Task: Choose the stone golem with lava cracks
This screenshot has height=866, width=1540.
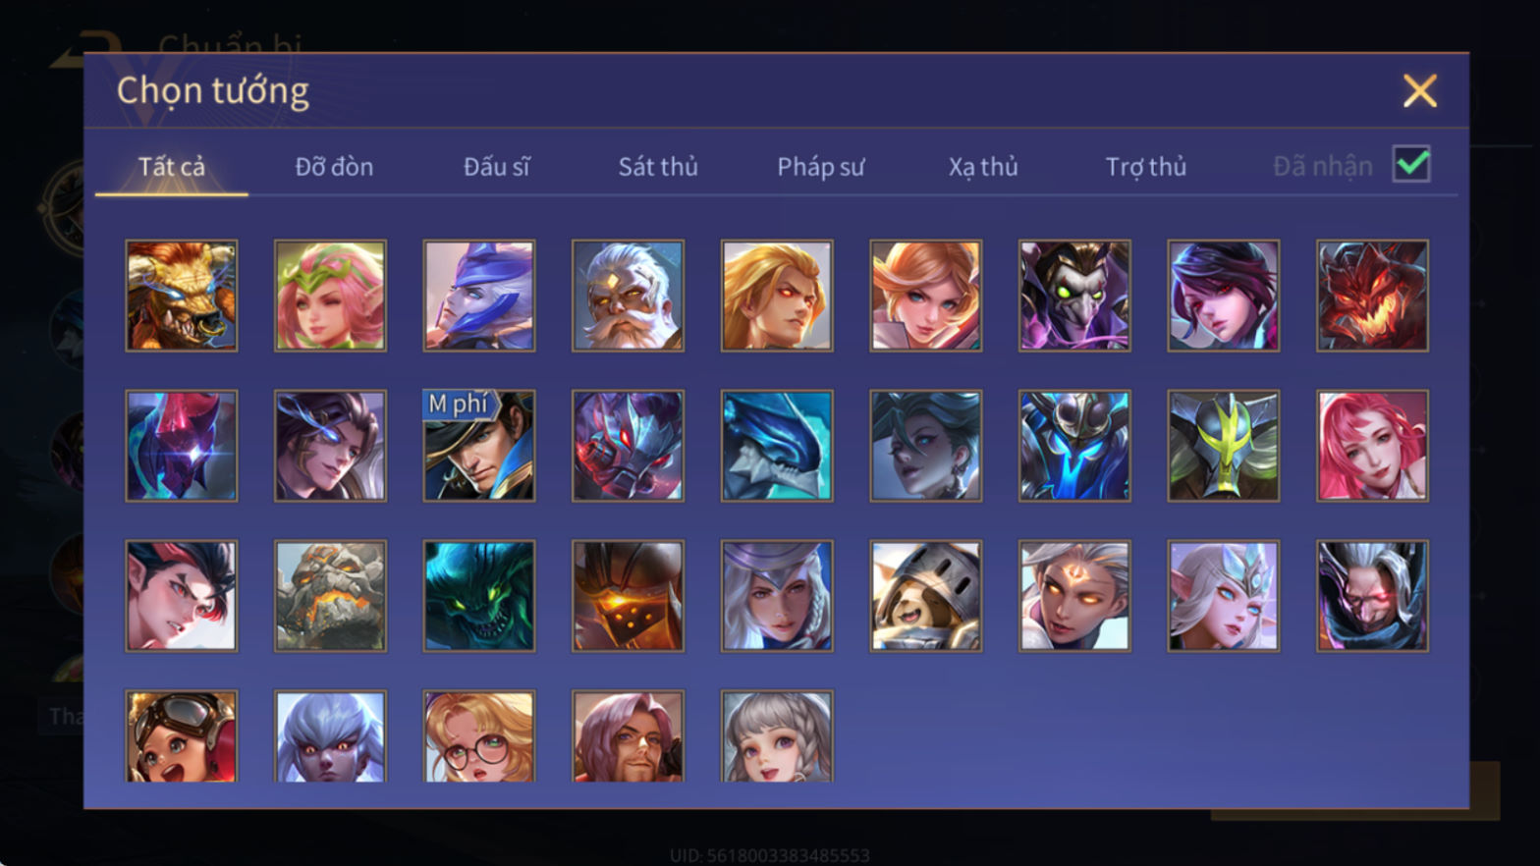Action: tap(330, 595)
